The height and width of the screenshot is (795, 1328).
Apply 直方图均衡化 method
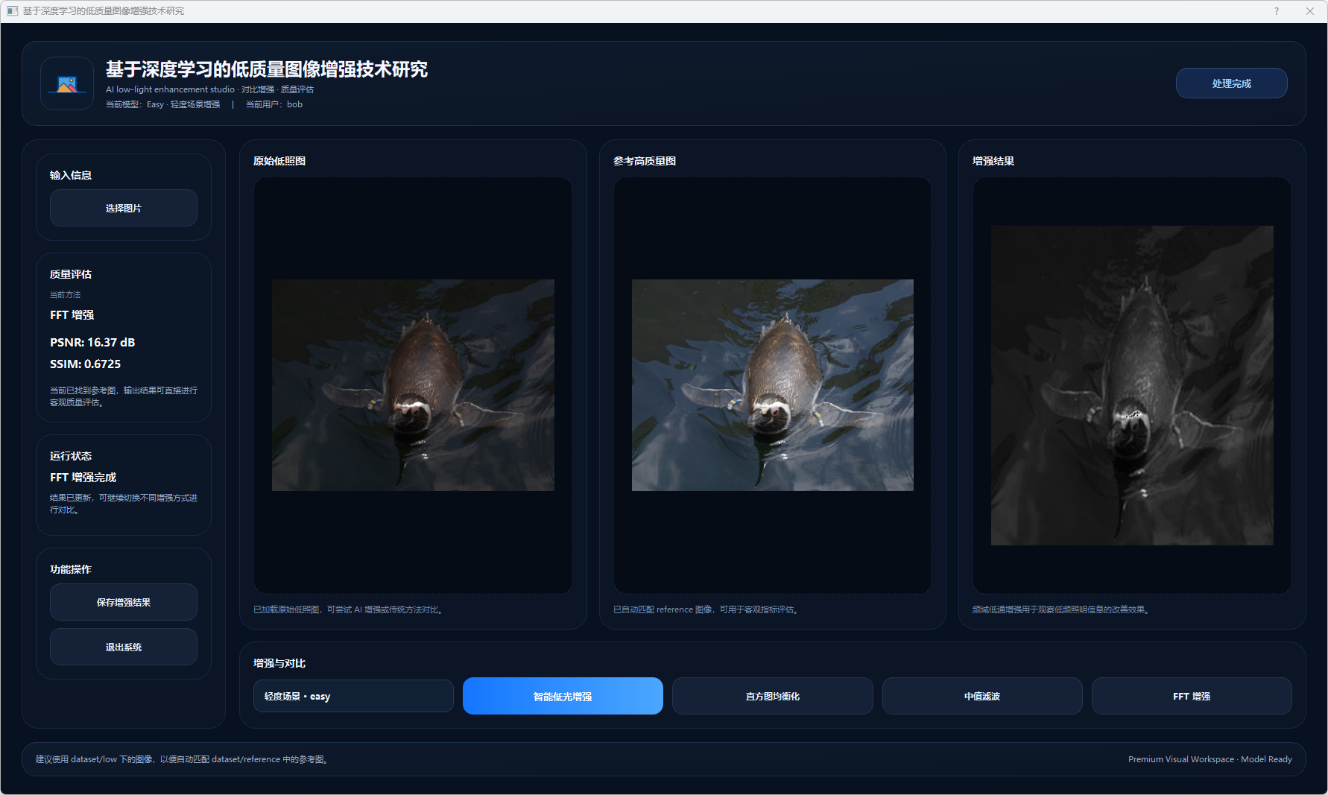tap(772, 696)
